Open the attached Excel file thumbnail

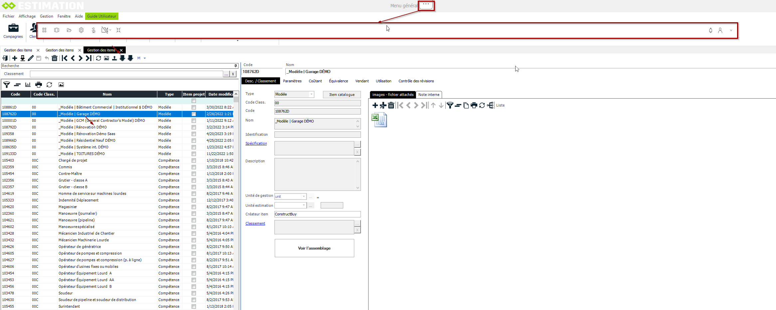point(379,120)
